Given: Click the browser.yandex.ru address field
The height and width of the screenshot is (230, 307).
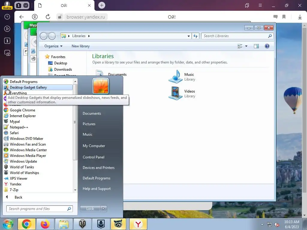Looking at the screenshot, I should [x=86, y=17].
